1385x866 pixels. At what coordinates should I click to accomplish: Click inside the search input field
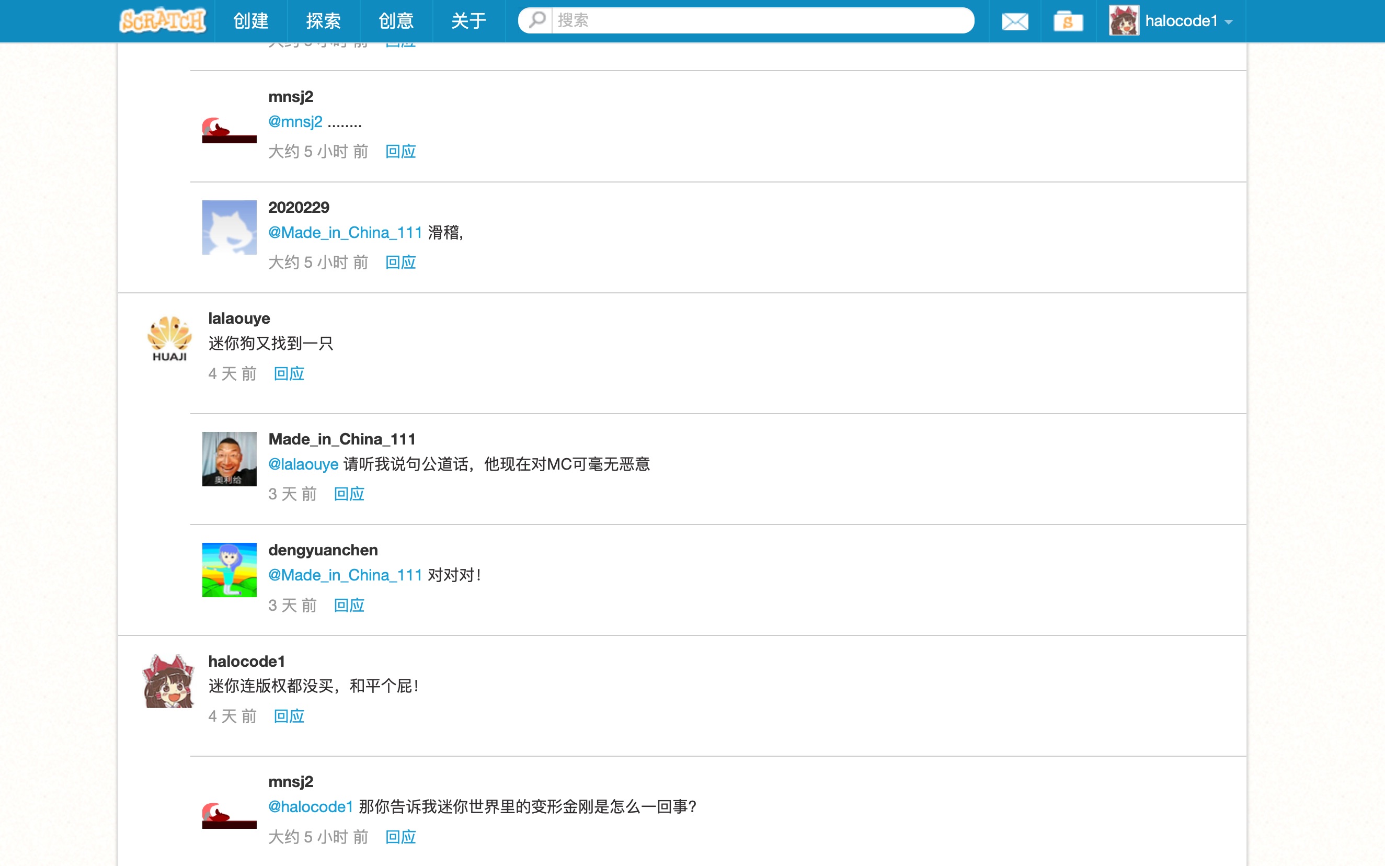745,20
